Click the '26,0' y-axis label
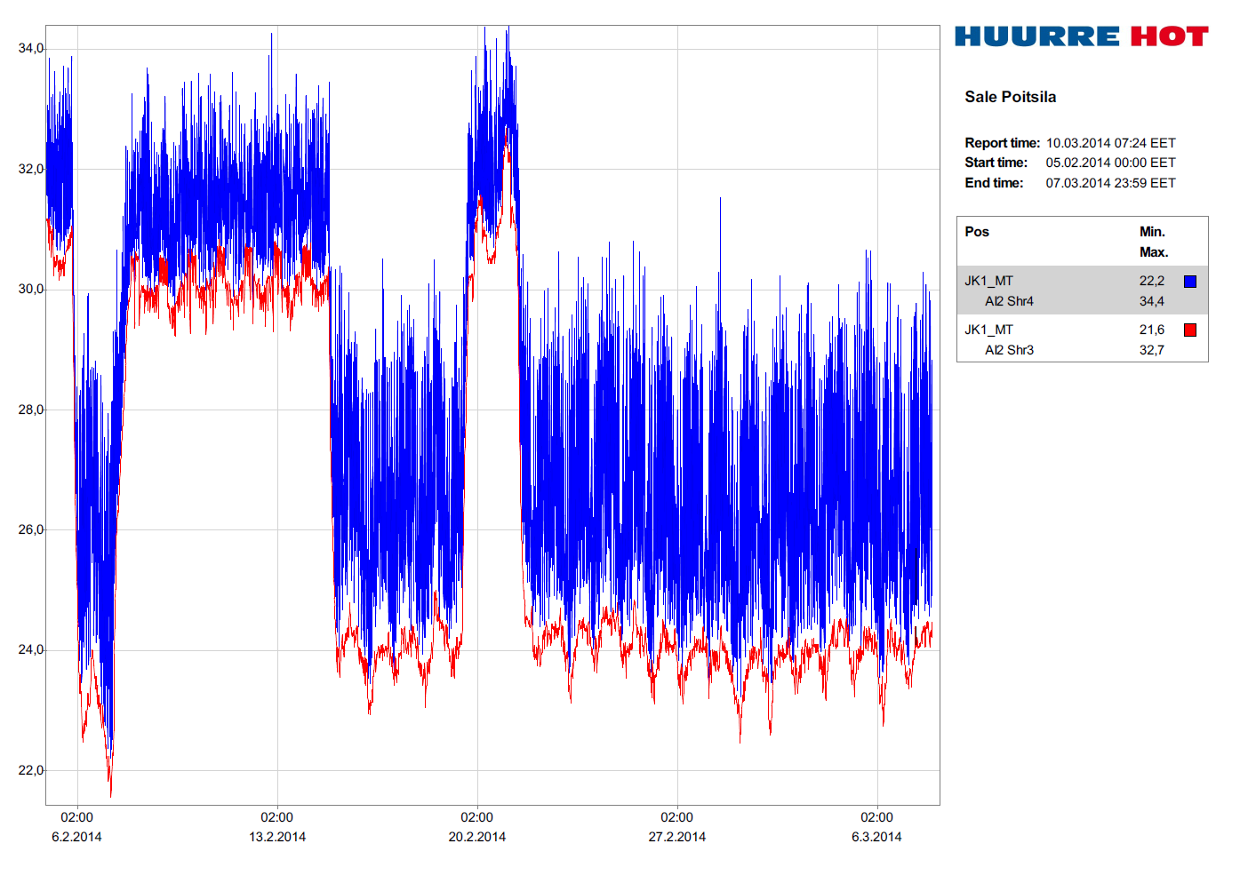 (30, 529)
